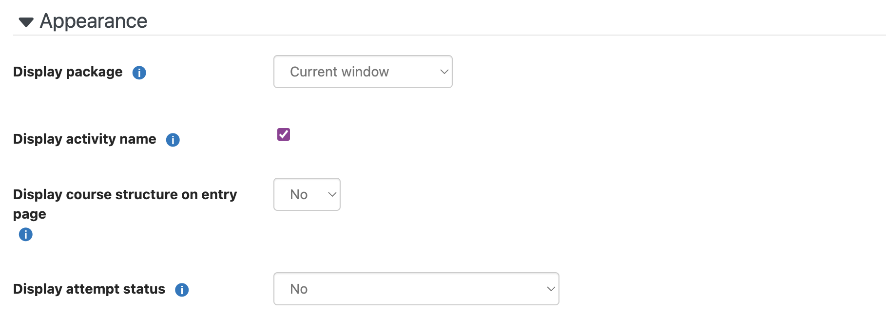This screenshot has height=336, width=886.
Task: Collapse the Appearance section triangle
Action: pos(26,22)
